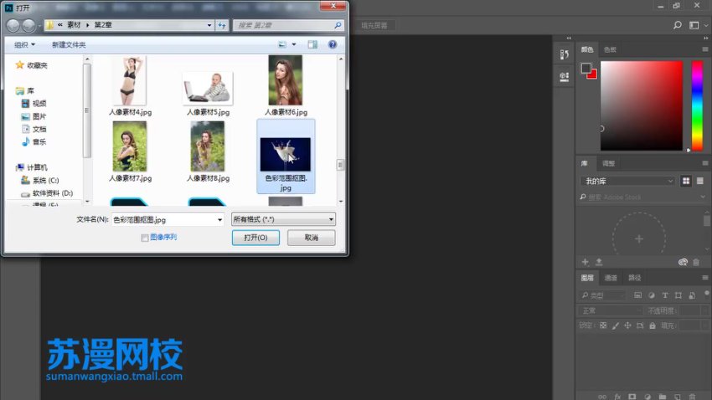Click the add layer style fx icon
This screenshot has width=712, height=400.
(617, 397)
